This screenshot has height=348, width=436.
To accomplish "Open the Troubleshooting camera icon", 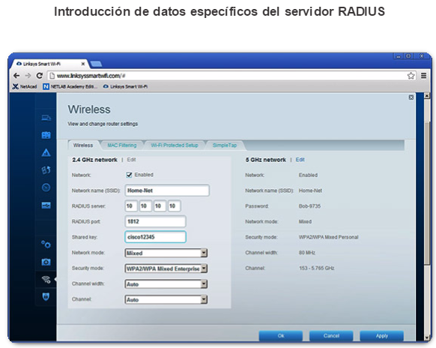I will [46, 262].
